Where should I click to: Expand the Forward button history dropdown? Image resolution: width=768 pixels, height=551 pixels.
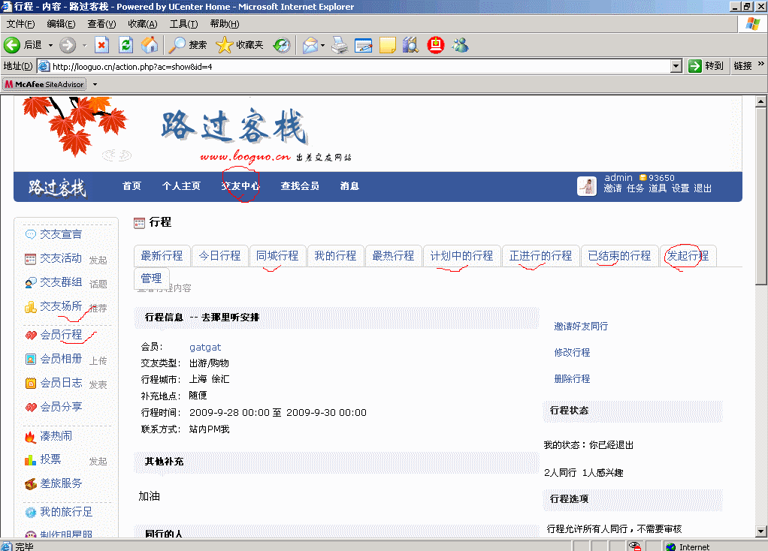pyautogui.click(x=84, y=45)
